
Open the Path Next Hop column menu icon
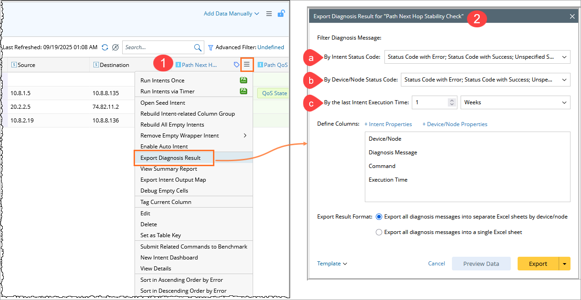(247, 65)
